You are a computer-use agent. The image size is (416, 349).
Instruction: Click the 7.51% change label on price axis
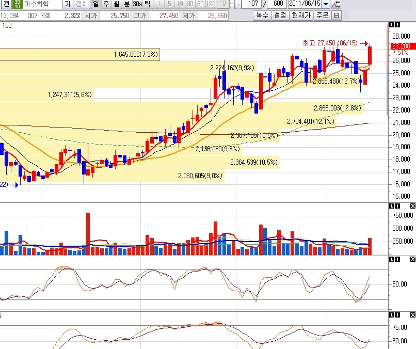point(401,53)
